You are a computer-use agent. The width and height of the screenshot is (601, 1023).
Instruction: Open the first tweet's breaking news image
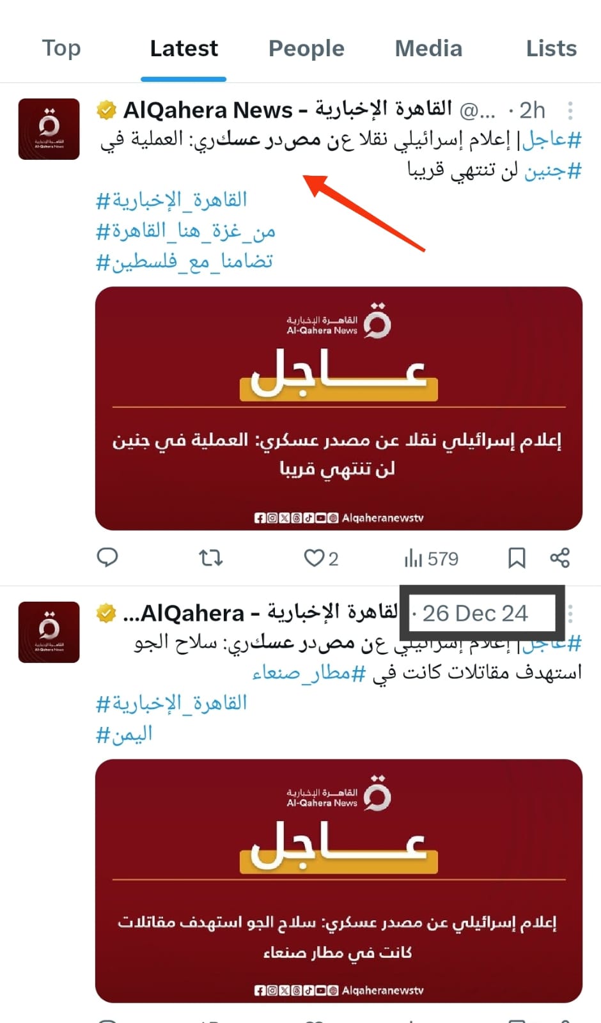point(339,409)
